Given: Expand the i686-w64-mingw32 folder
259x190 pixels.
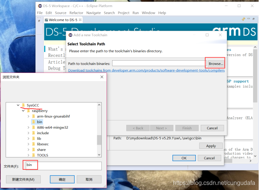Looking at the screenshot, I should (28, 127).
